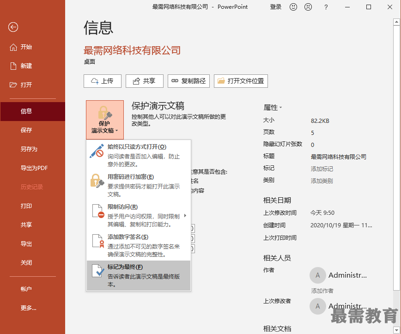Viewport: 401px width, 334px height.
Task: Click the new document icon beside 新建
Action: tap(13, 66)
